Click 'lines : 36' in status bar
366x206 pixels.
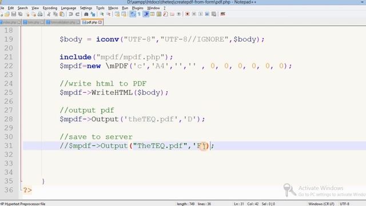(x=204, y=204)
